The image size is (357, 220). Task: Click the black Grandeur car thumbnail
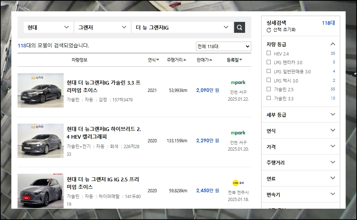[41, 90]
